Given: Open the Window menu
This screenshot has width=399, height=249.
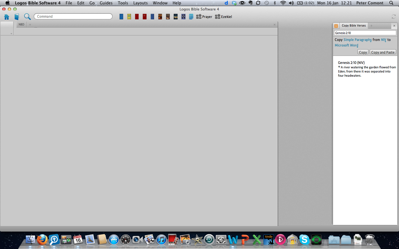Looking at the screenshot, I should [160, 3].
